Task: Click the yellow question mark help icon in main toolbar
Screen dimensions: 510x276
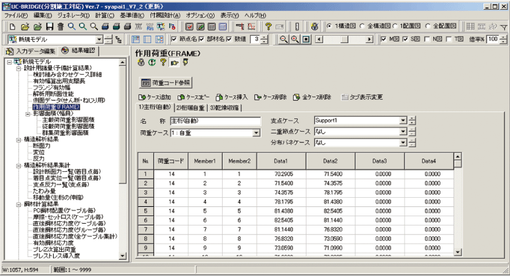Action: coord(268,26)
